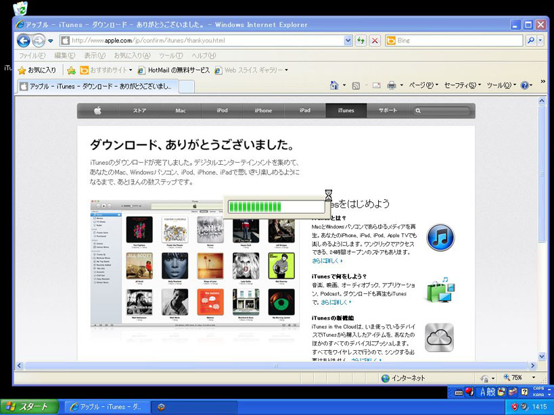Click the インターネット security zone status

[403, 379]
